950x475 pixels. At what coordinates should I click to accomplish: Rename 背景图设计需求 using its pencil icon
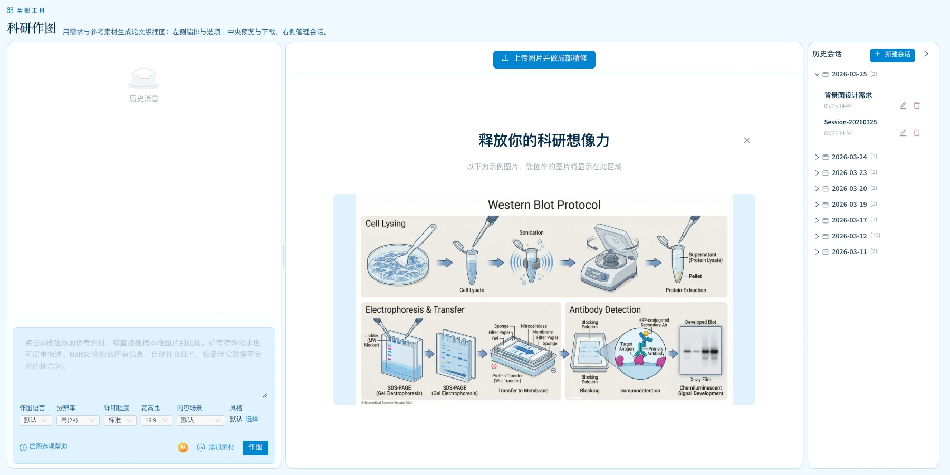click(903, 105)
